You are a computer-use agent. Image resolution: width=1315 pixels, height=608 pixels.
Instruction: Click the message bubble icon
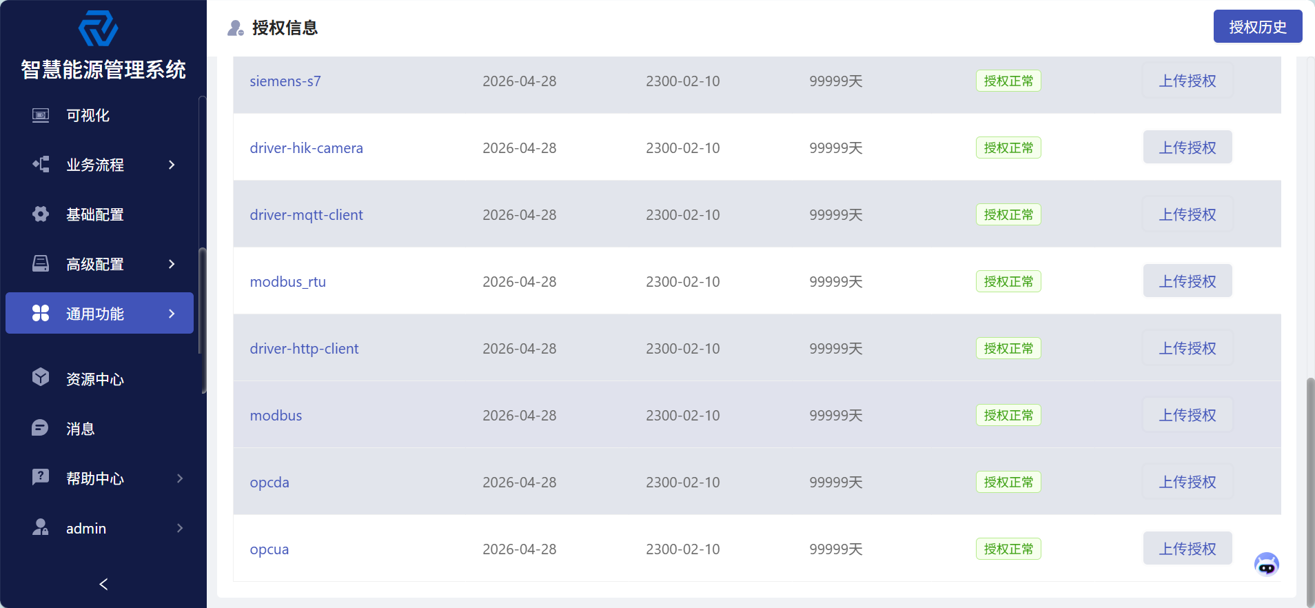[41, 428]
